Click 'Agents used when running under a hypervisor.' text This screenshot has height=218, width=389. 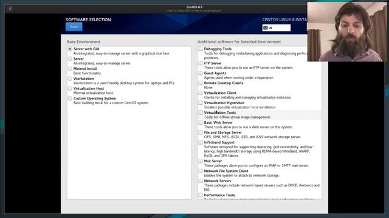point(239,78)
